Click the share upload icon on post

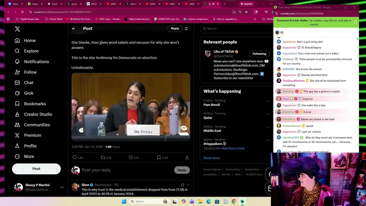(x=187, y=157)
